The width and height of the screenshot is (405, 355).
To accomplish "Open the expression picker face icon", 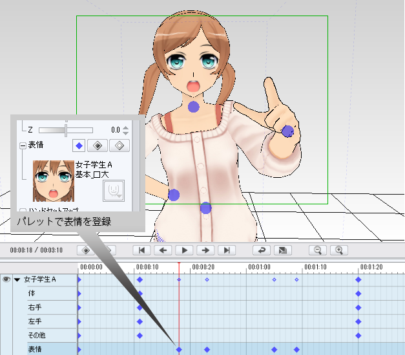I will click(114, 191).
